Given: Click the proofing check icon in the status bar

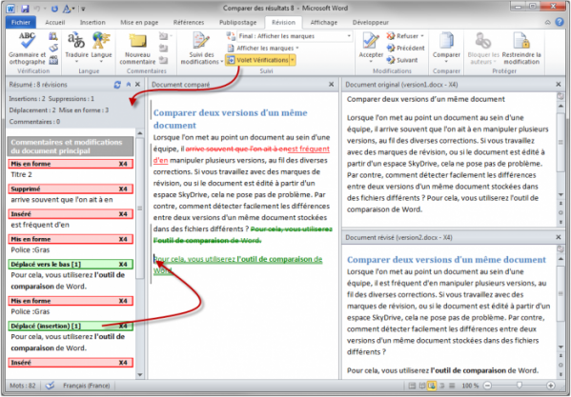Looking at the screenshot, I should (50, 386).
